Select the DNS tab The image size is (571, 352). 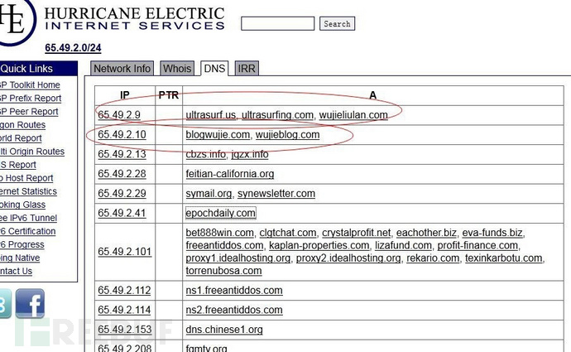[x=214, y=69]
